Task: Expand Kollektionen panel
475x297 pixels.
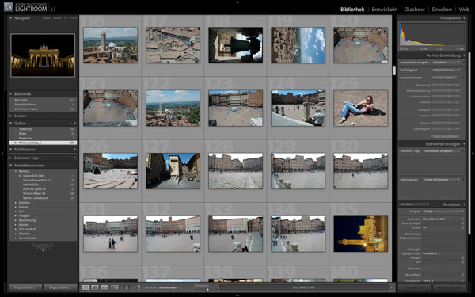Action: point(11,150)
